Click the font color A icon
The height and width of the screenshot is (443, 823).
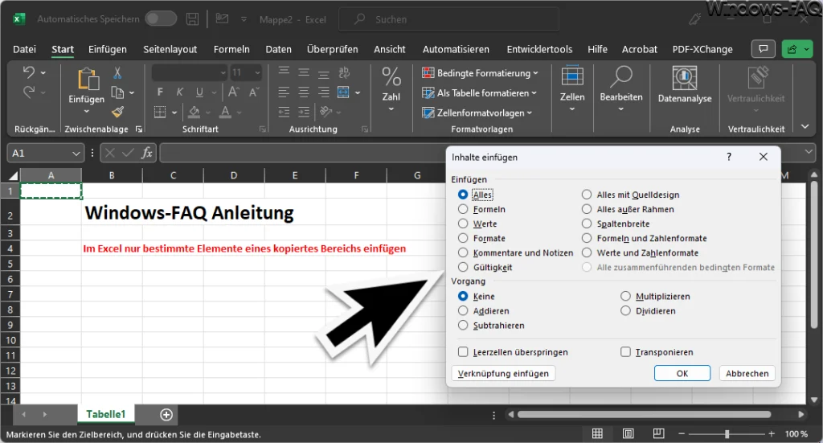click(225, 112)
